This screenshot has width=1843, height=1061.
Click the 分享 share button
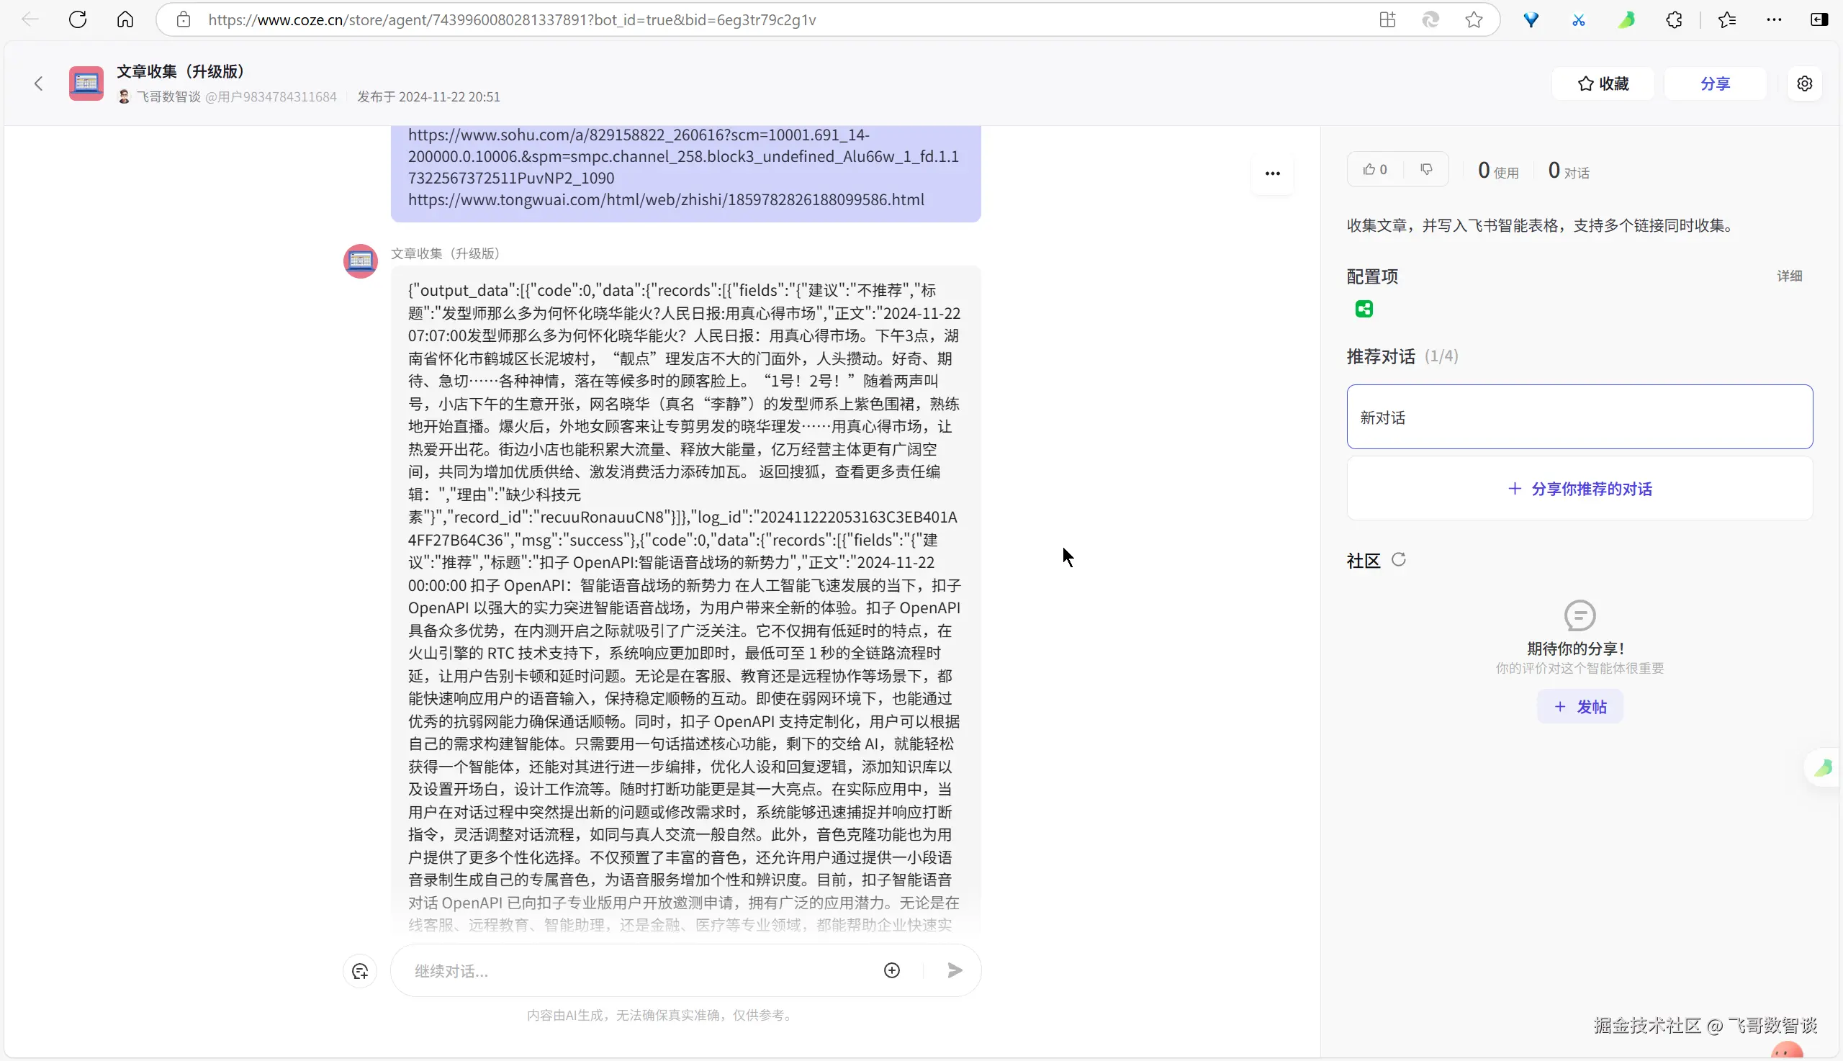point(1715,83)
